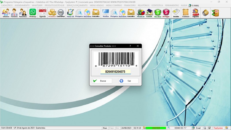Open Vendas monitor icon
This screenshot has height=130, width=231.
(x=106, y=13)
